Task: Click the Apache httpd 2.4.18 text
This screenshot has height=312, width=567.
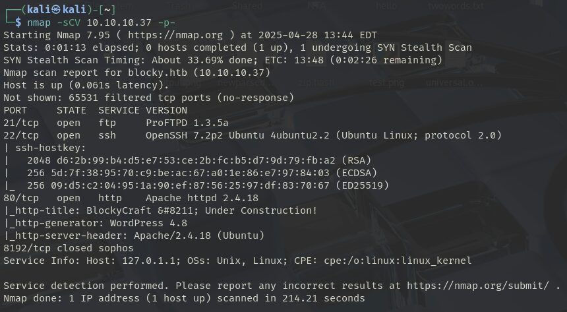Action: tap(202, 198)
